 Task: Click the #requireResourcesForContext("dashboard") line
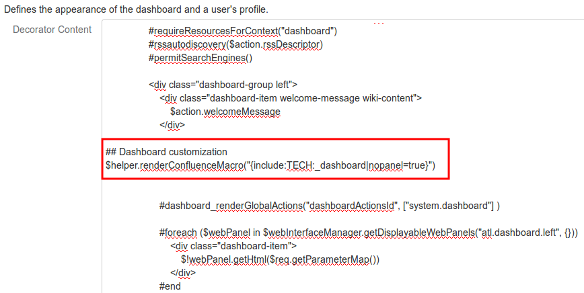(242, 31)
